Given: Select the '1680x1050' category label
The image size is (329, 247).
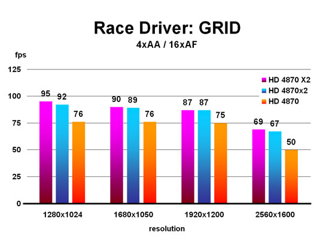Looking at the screenshot, I should click(133, 215).
